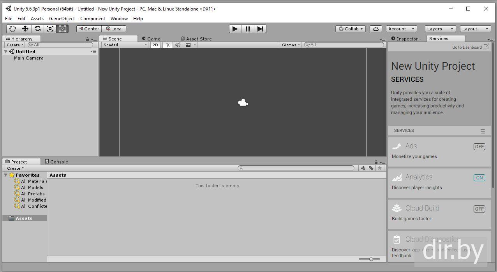Select the Rect transform tool
This screenshot has height=272, width=497.
click(x=62, y=29)
